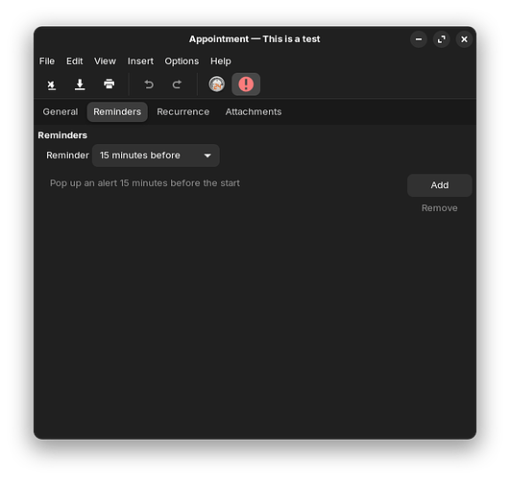The image size is (510, 480).
Task: Switch to the General tab
Action: point(61,112)
